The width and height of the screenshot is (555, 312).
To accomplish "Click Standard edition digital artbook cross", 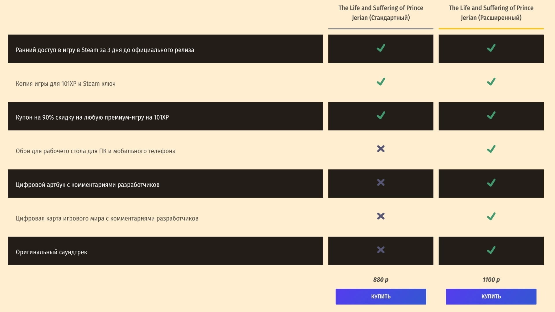I will [x=381, y=183].
